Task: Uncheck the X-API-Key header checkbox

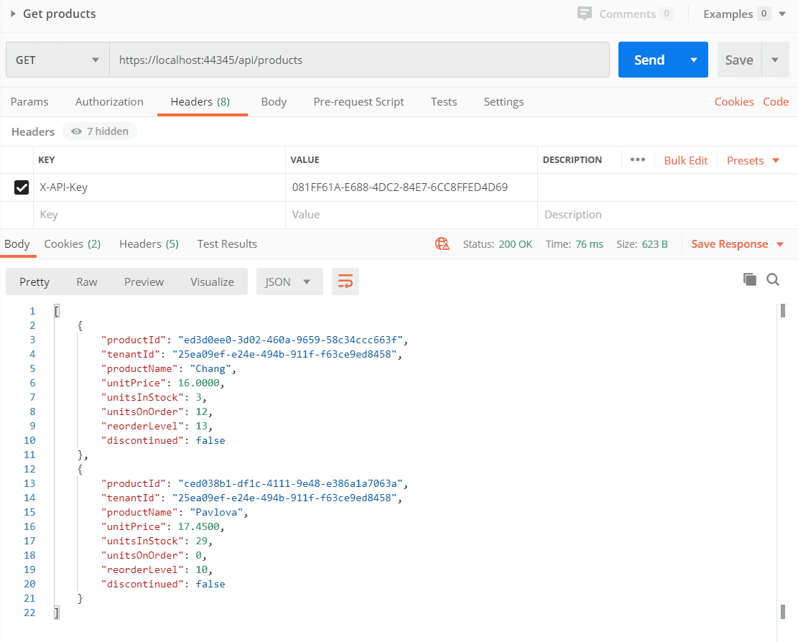Action: pos(22,187)
